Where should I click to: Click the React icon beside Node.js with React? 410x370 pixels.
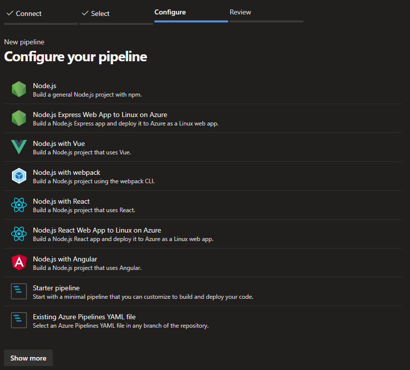tap(19, 205)
